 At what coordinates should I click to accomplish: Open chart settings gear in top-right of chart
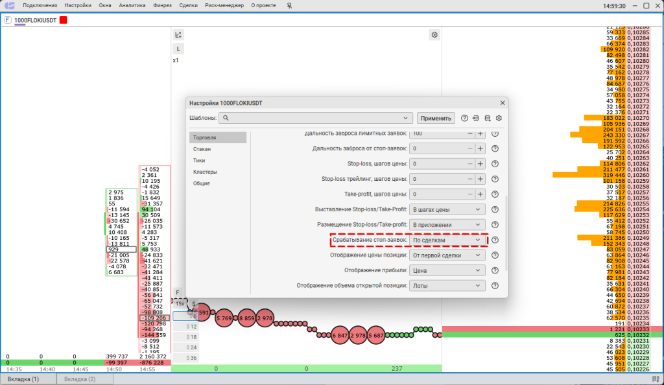(x=434, y=35)
